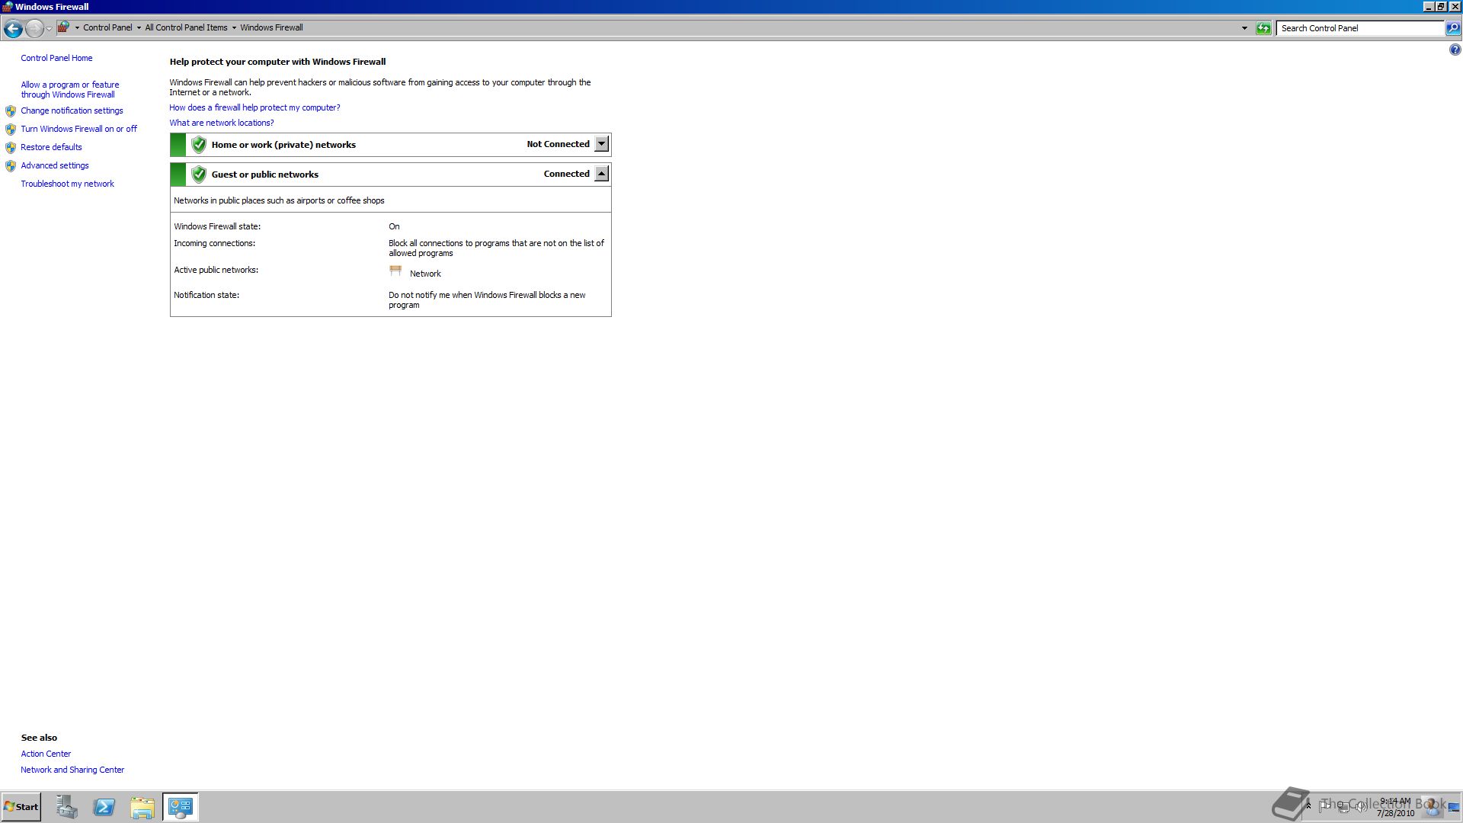Click the bench icon beside Network

tap(395, 271)
